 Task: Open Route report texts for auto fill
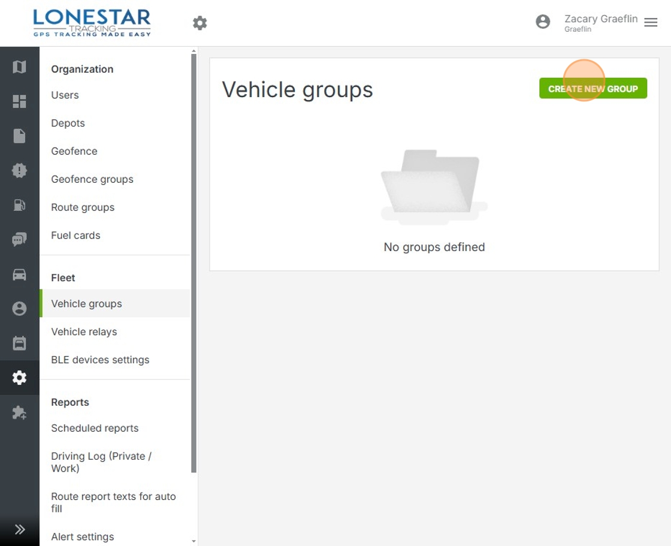113,502
